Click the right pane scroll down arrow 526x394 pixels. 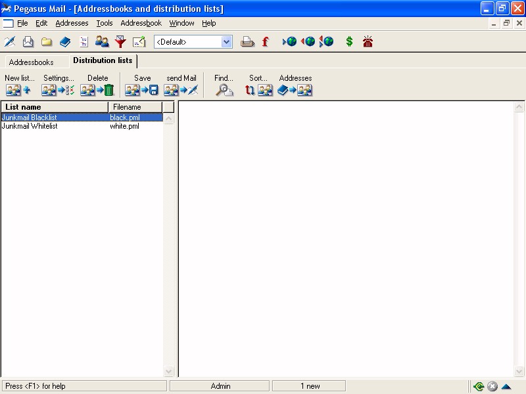[519, 371]
